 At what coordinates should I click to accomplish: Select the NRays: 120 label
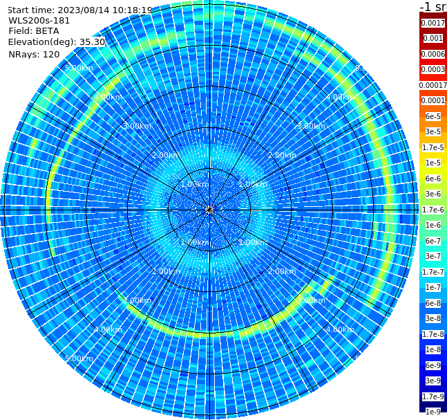(34, 54)
